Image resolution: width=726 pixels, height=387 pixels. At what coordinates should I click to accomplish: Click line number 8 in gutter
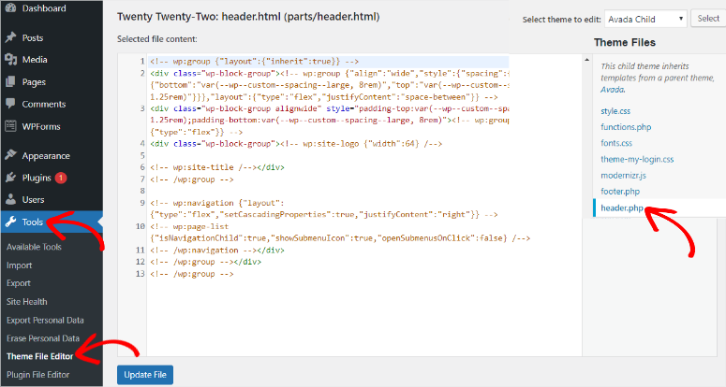pyautogui.click(x=142, y=191)
